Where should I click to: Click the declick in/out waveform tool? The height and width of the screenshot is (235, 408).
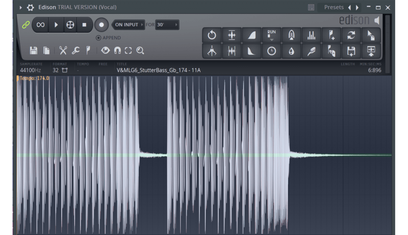(x=232, y=51)
